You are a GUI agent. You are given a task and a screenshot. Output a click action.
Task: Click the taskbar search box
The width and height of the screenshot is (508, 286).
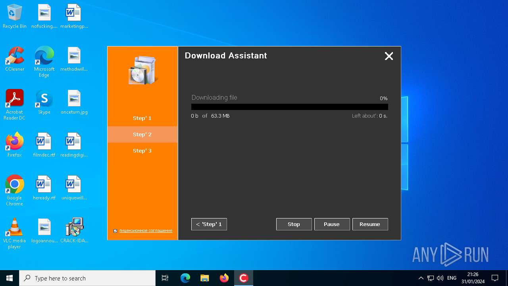click(87, 278)
